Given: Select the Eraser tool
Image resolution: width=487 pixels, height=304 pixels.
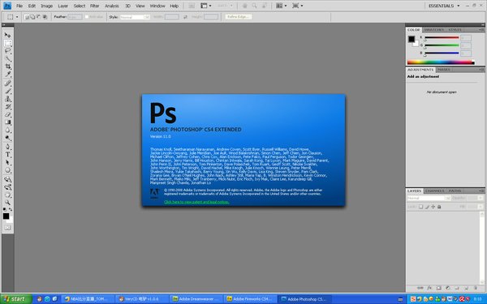Looking at the screenshot, I should pyautogui.click(x=8, y=115).
